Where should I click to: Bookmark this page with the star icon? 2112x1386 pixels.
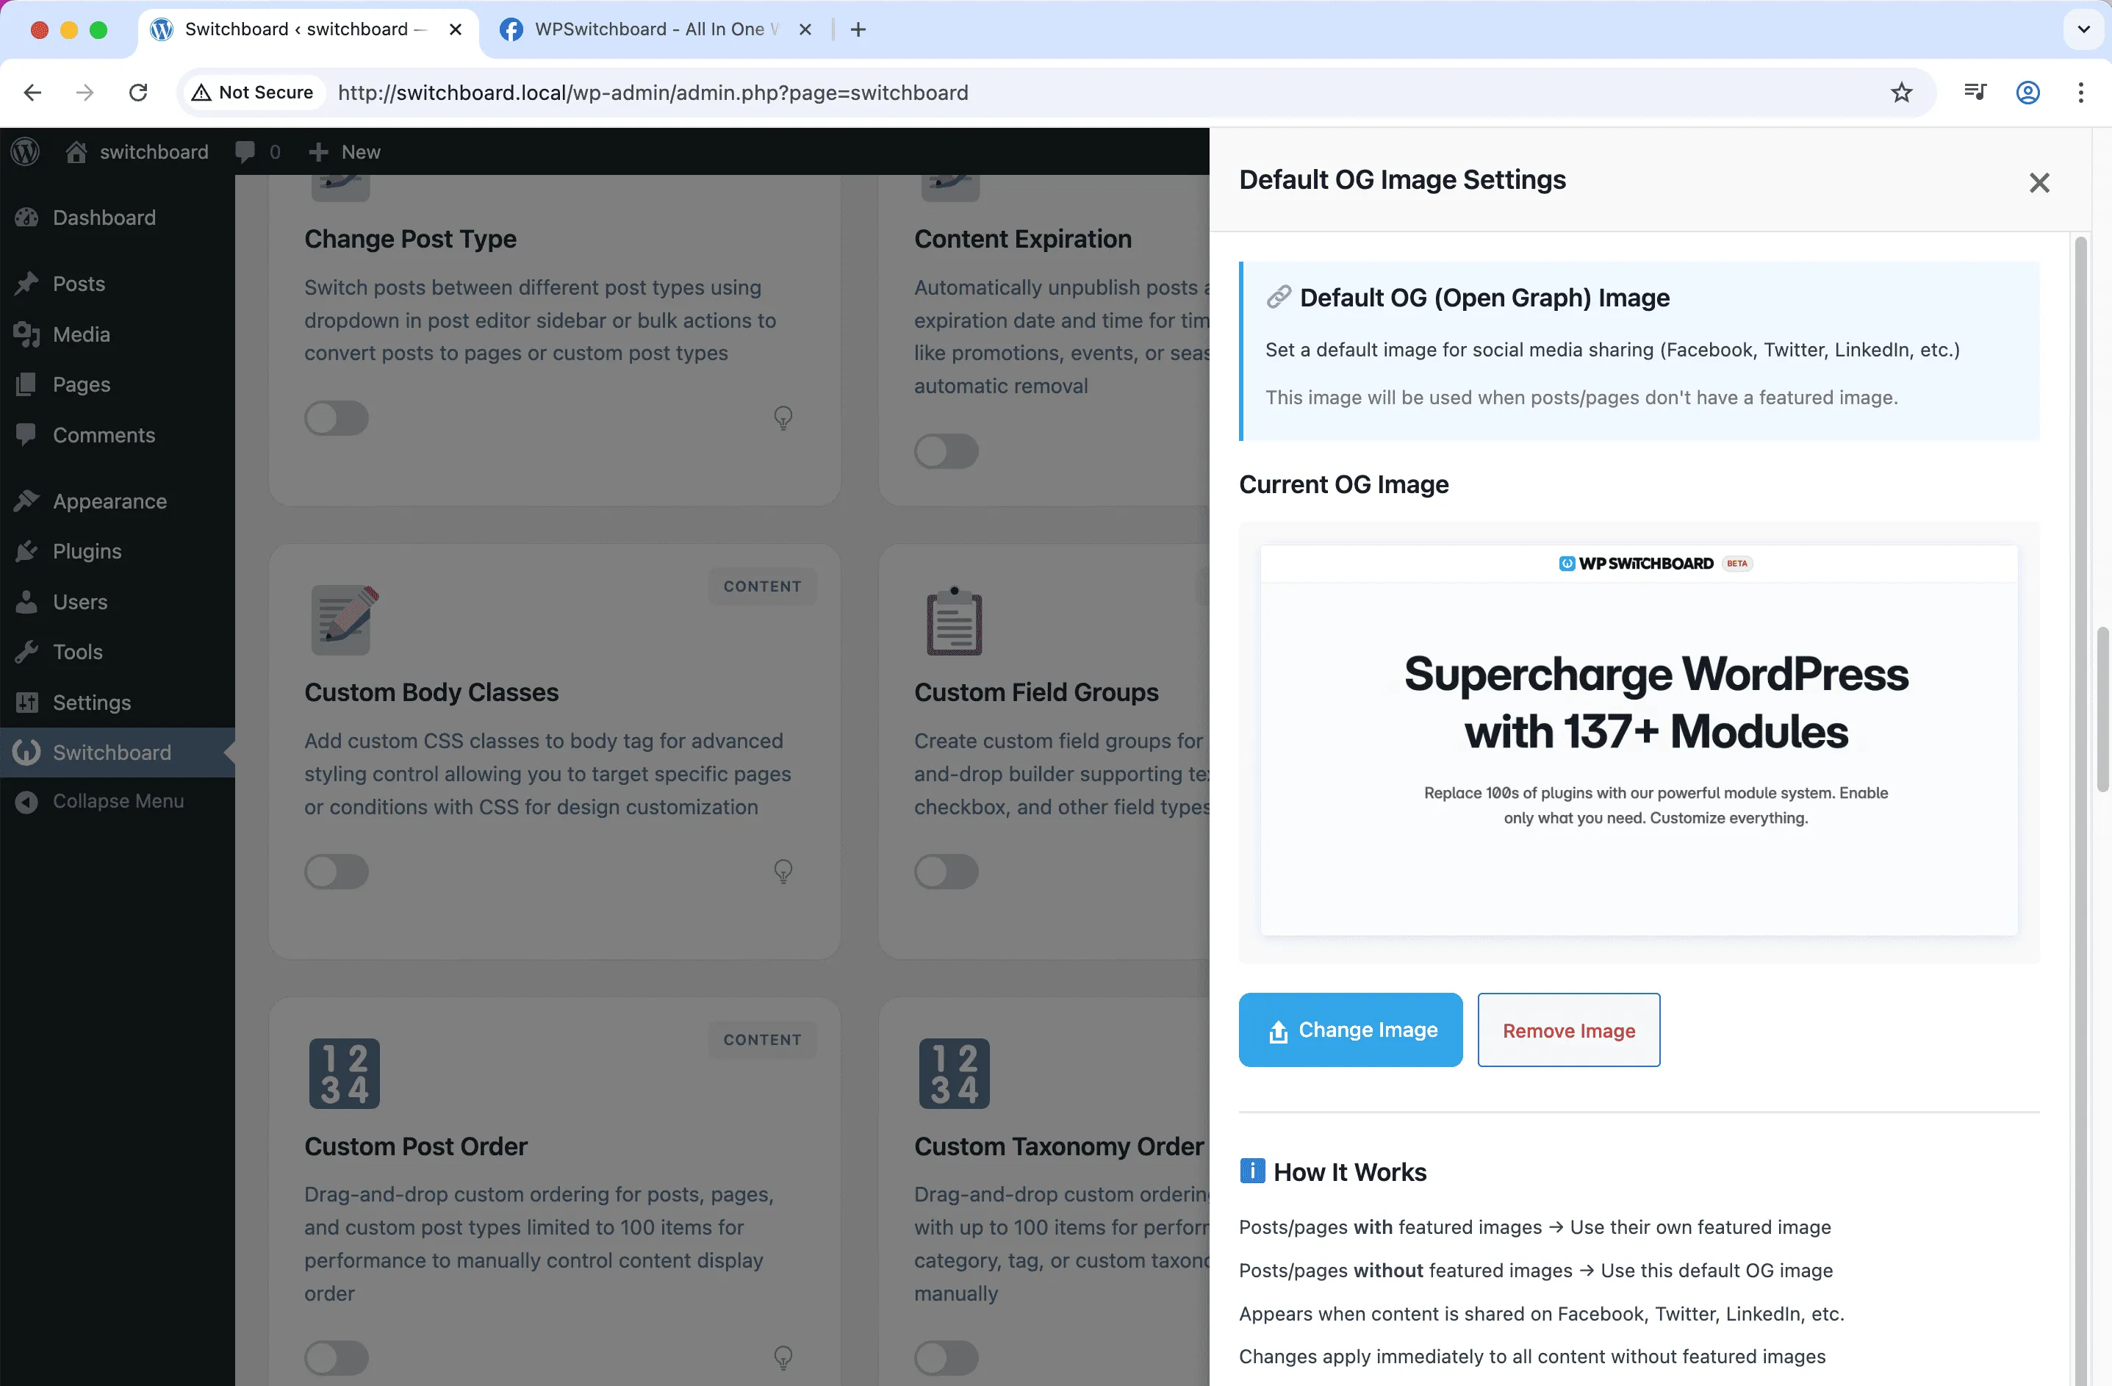1901,93
